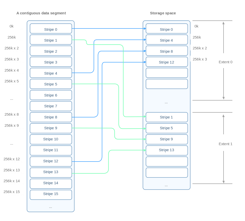Click the Stripe 0 box in data segment

pos(51,28)
